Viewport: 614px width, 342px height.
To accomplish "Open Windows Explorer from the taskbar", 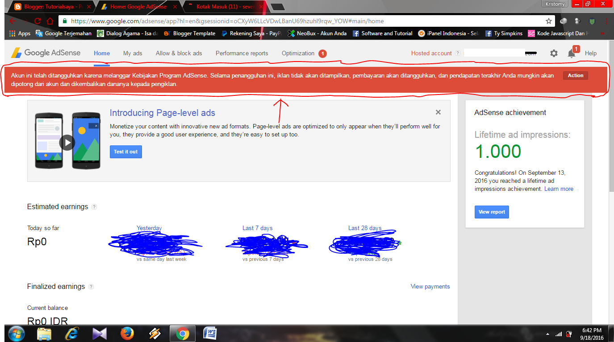I will [x=44, y=334].
